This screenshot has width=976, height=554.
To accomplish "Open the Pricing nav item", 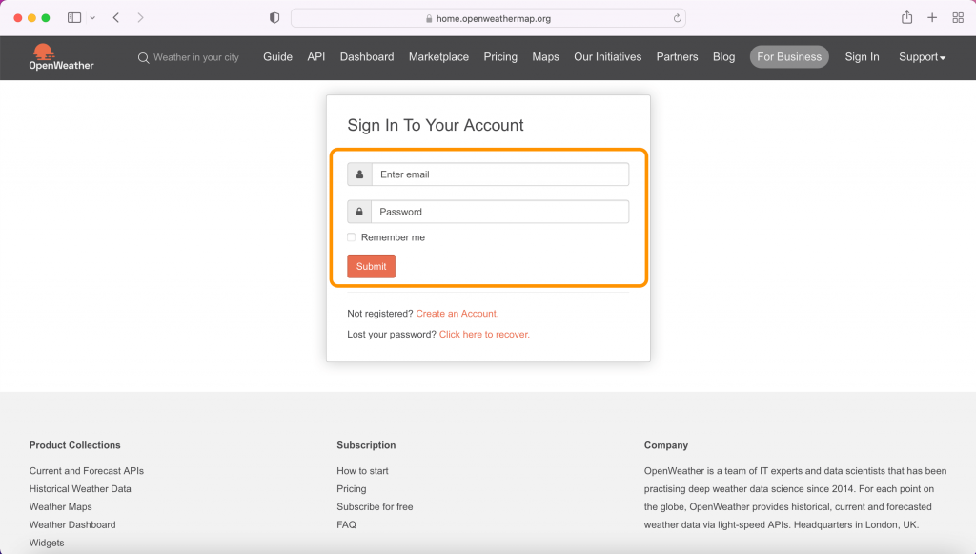I will click(x=500, y=56).
